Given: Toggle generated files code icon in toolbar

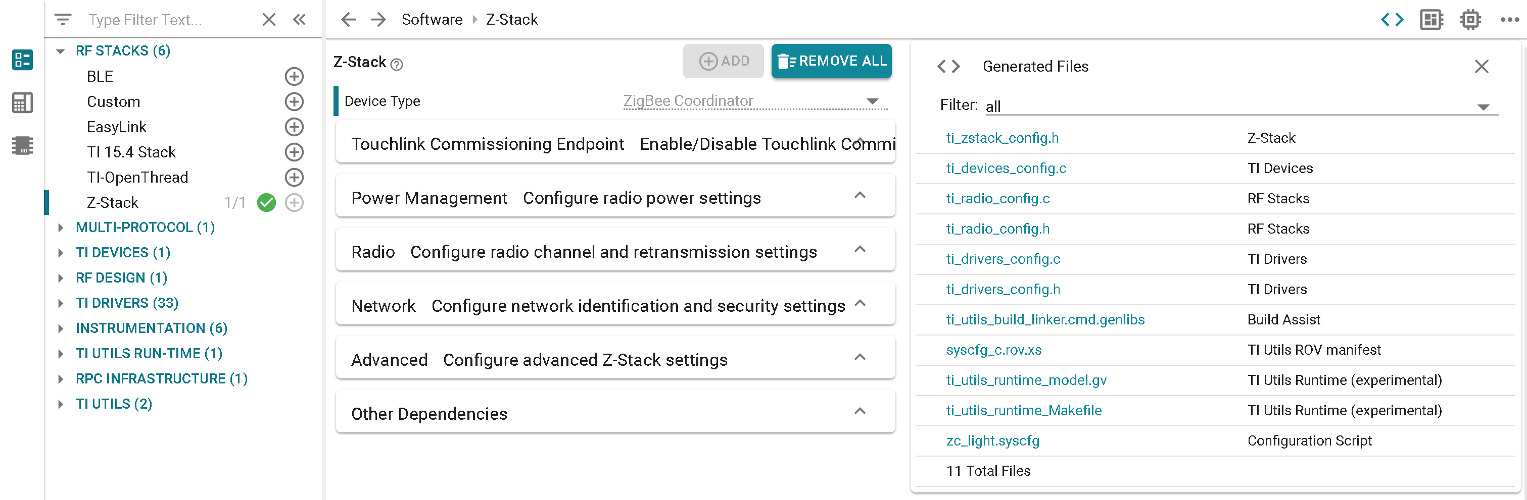Looking at the screenshot, I should pos(1392,20).
